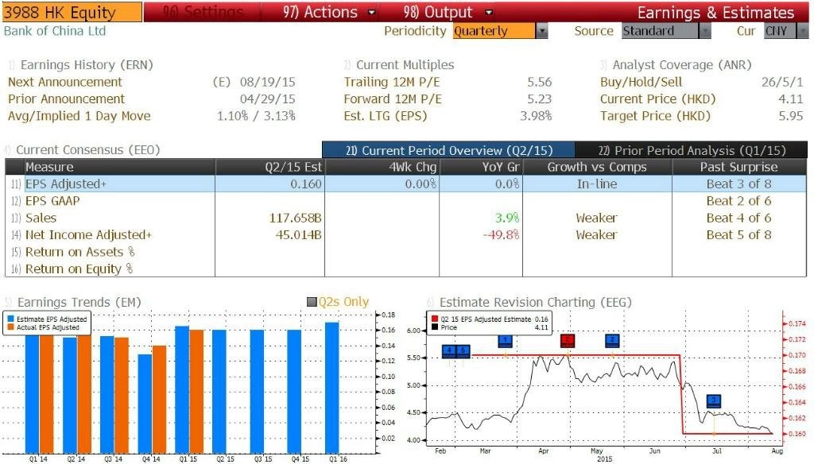Screen dimensions: 814x464
Task: Click the 3988 HK Equity ticker field
Action: pyautogui.click(x=72, y=12)
